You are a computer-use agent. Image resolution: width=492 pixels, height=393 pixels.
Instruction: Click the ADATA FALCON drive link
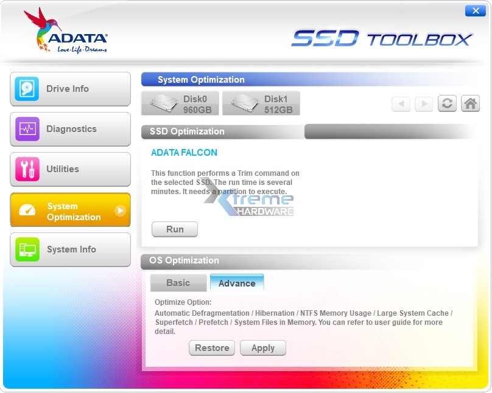pos(183,152)
